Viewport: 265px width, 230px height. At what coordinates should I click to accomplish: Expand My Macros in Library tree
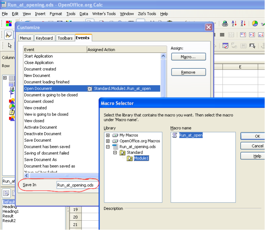coord(108,135)
